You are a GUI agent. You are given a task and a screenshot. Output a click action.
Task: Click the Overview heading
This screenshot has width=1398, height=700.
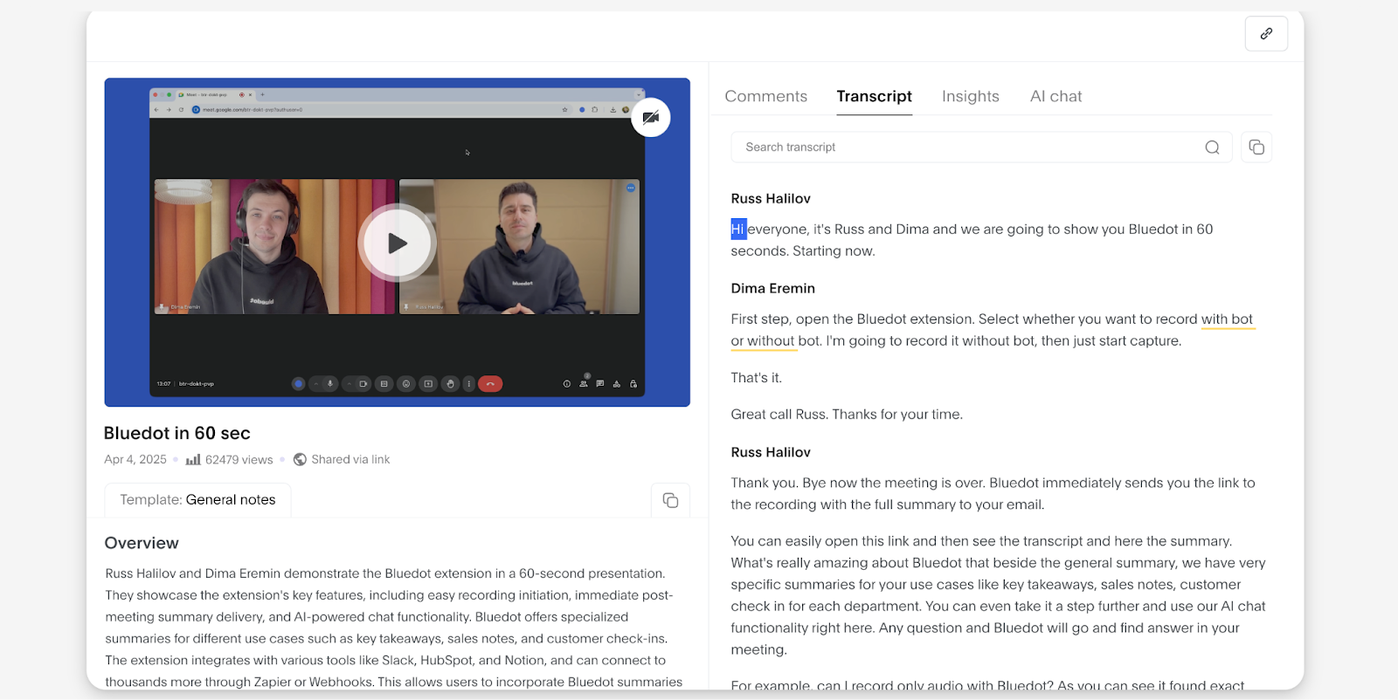(142, 544)
